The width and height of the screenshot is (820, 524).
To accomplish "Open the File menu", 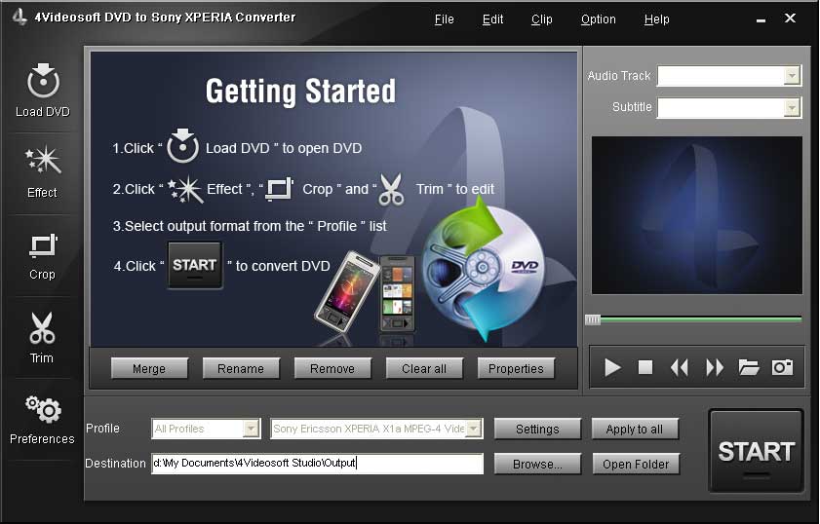I will (x=444, y=19).
